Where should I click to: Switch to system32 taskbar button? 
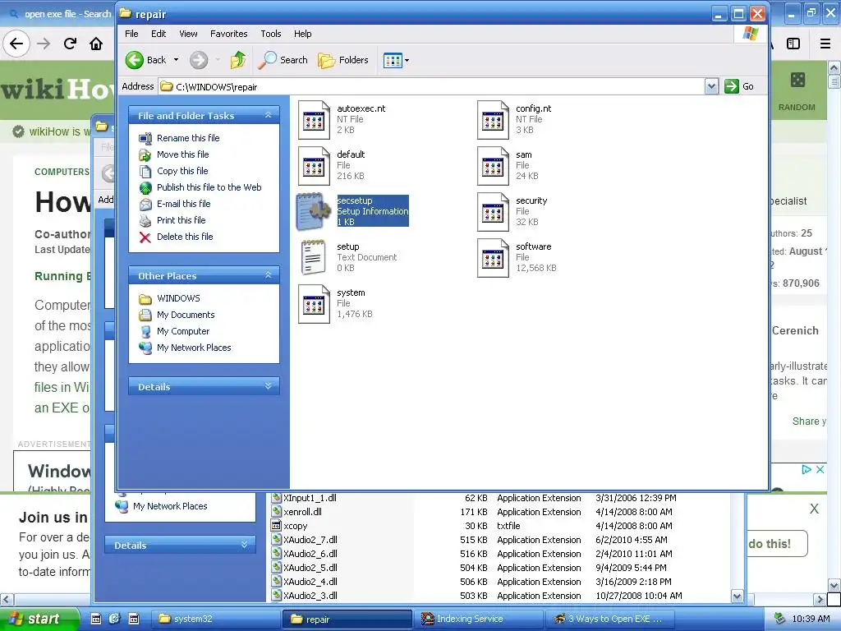[215, 619]
